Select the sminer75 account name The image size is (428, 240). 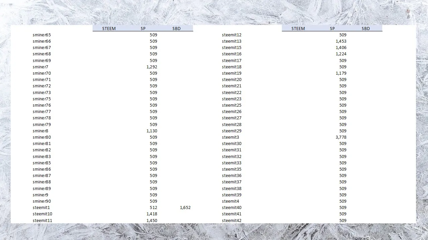(x=42, y=99)
